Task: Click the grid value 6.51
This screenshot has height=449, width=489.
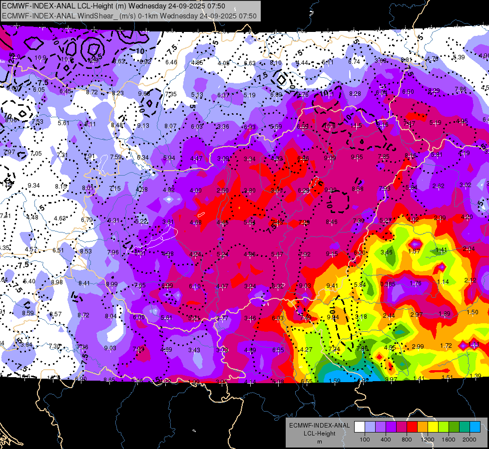Action: click(x=58, y=250)
